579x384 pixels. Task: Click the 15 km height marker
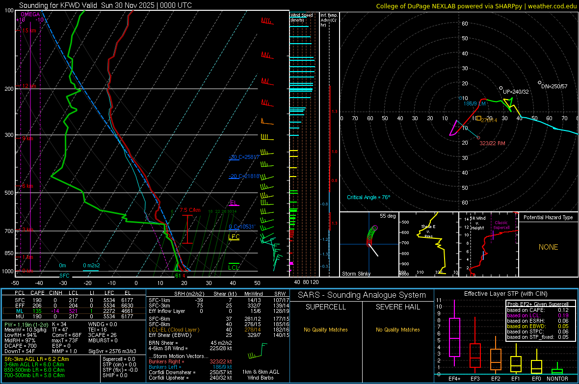[x=28, y=30]
